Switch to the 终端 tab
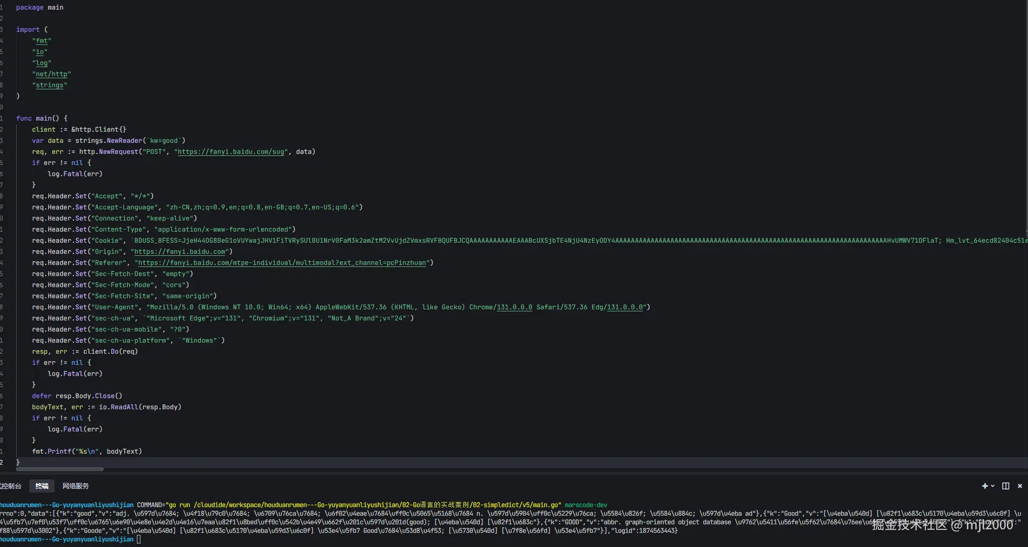 click(42, 486)
